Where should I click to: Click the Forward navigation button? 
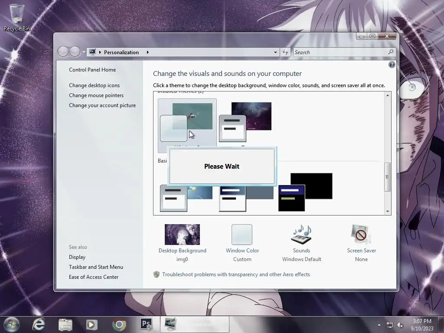point(75,52)
